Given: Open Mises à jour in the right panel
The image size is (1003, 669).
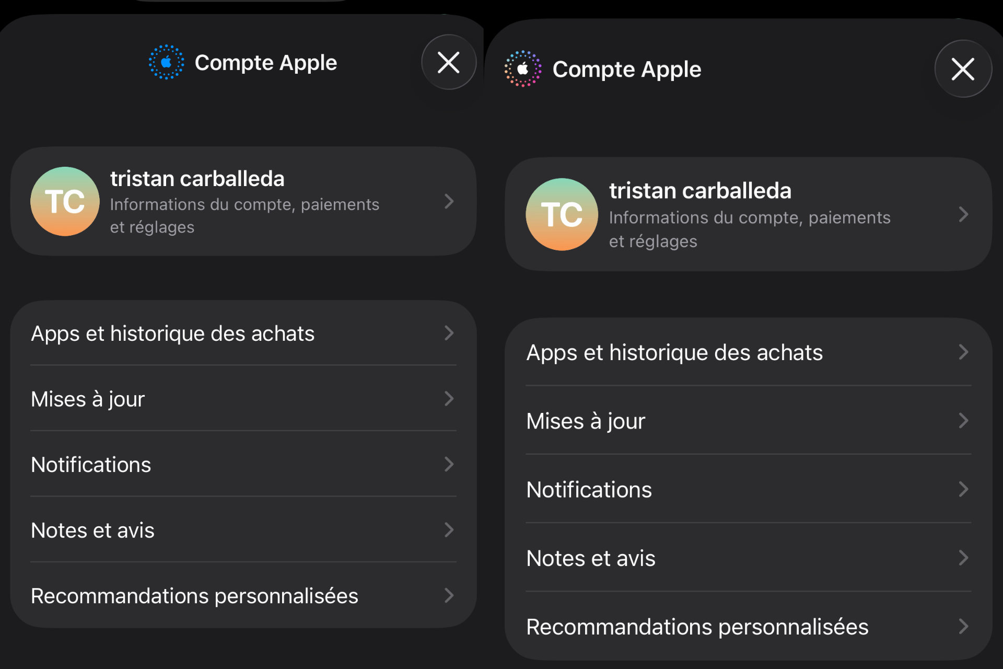Looking at the screenshot, I should (585, 421).
